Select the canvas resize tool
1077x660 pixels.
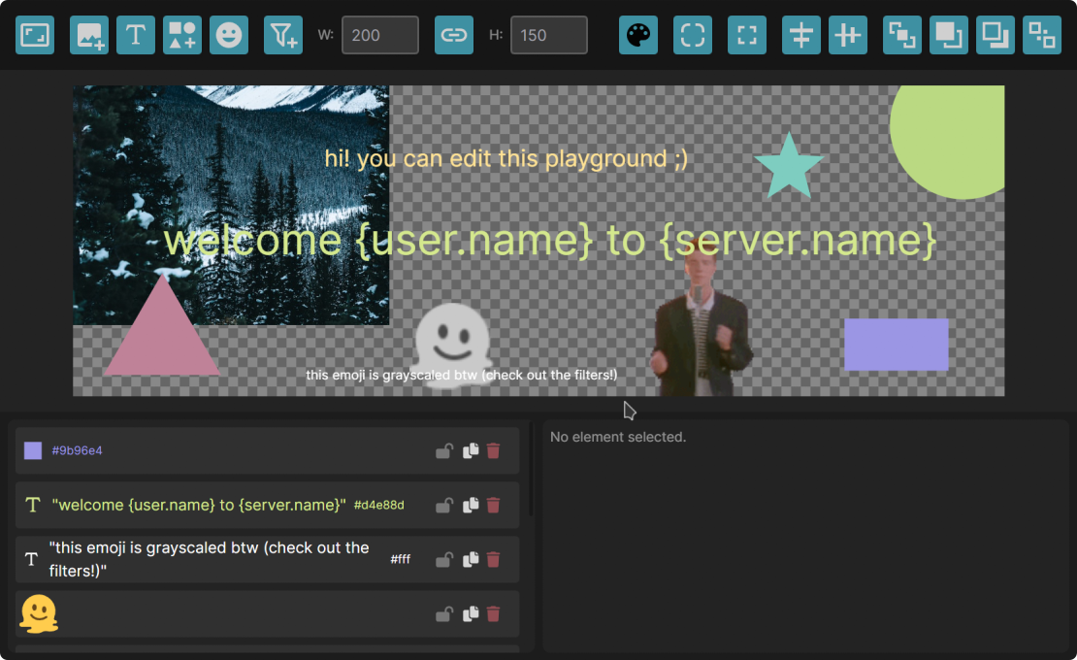point(34,35)
